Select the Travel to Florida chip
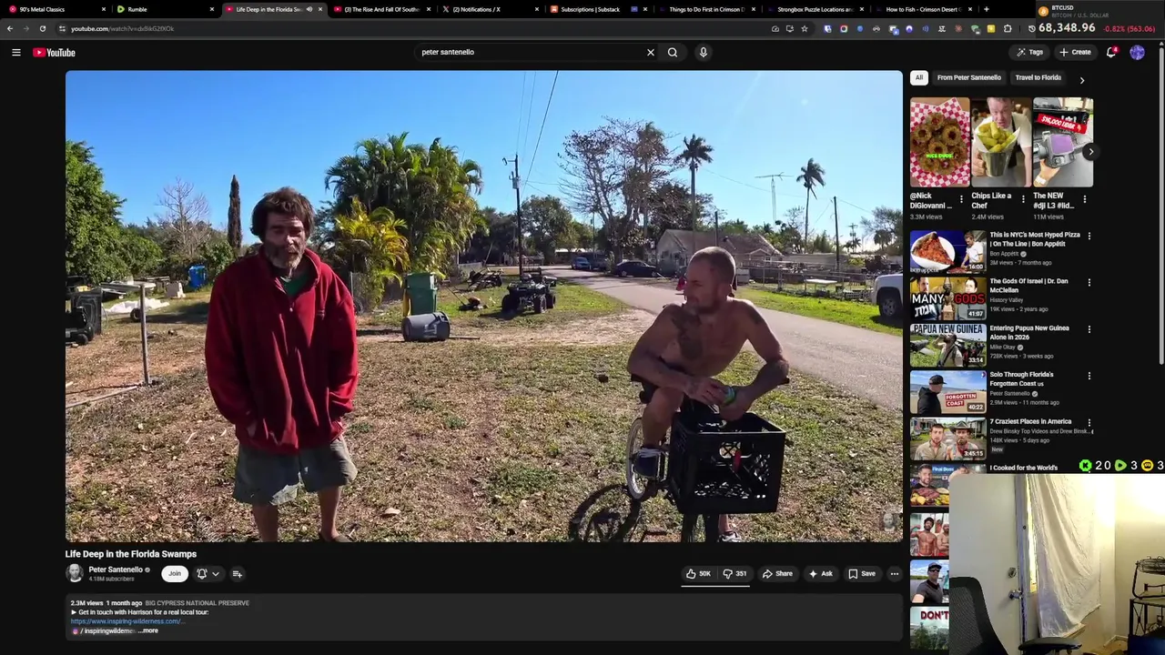The width and height of the screenshot is (1165, 655). [1038, 78]
